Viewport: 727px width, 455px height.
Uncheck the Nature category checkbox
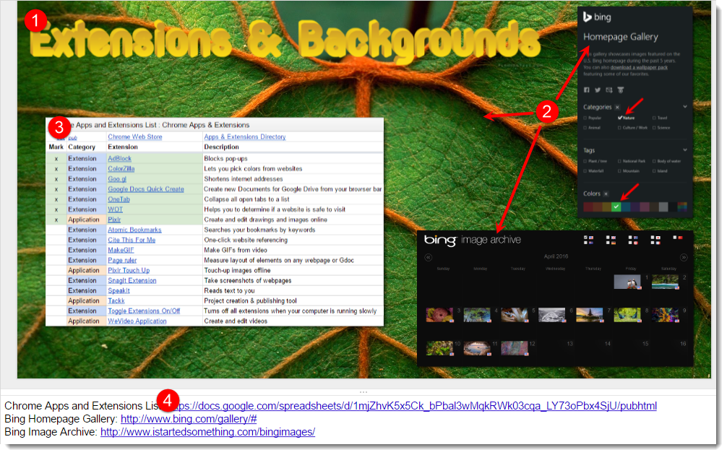tap(620, 118)
